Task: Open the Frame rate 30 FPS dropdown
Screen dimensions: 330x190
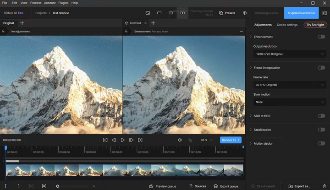Action: pos(290,85)
